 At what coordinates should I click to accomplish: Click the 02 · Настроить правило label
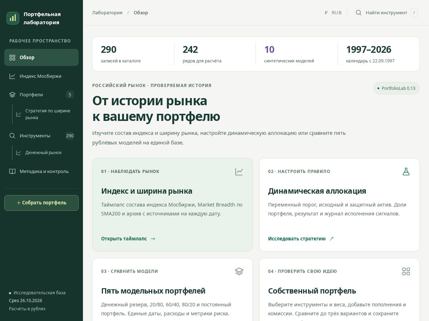point(299,172)
